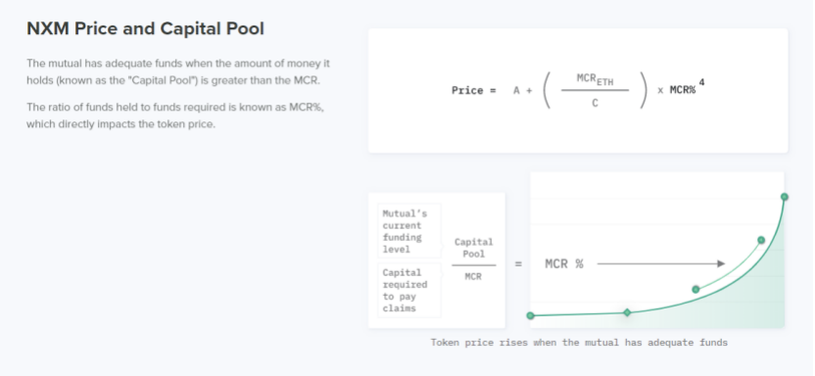This screenshot has width=815, height=376.
Task: Click the equals sign before MCR %
Action: pyautogui.click(x=518, y=263)
